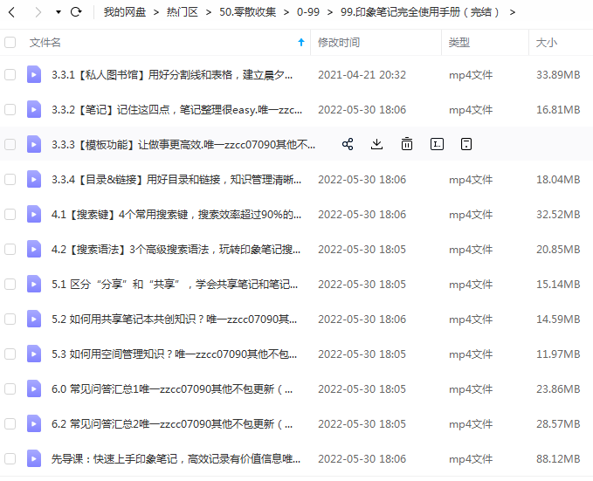Click video icon of 5.1 区分分享和共享 file
Image resolution: width=593 pixels, height=481 pixels.
34,284
